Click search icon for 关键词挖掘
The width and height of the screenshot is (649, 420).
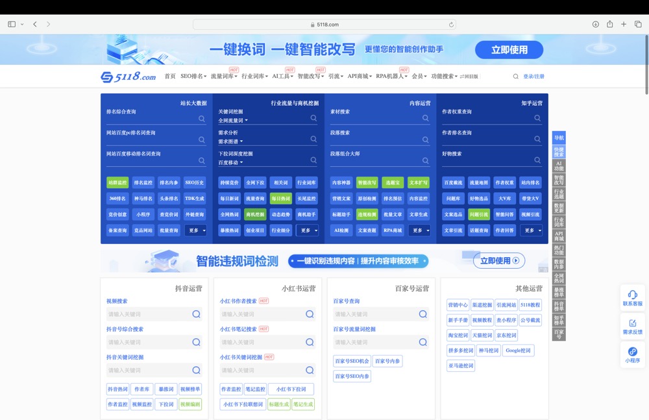coord(313,118)
